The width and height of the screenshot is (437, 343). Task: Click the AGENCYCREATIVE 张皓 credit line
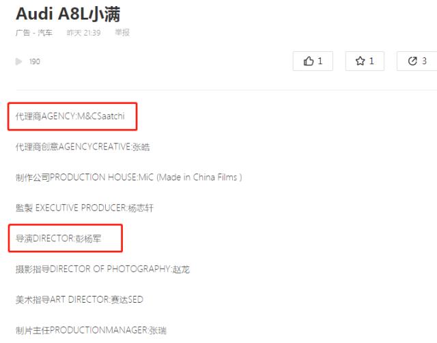pyautogui.click(x=83, y=147)
